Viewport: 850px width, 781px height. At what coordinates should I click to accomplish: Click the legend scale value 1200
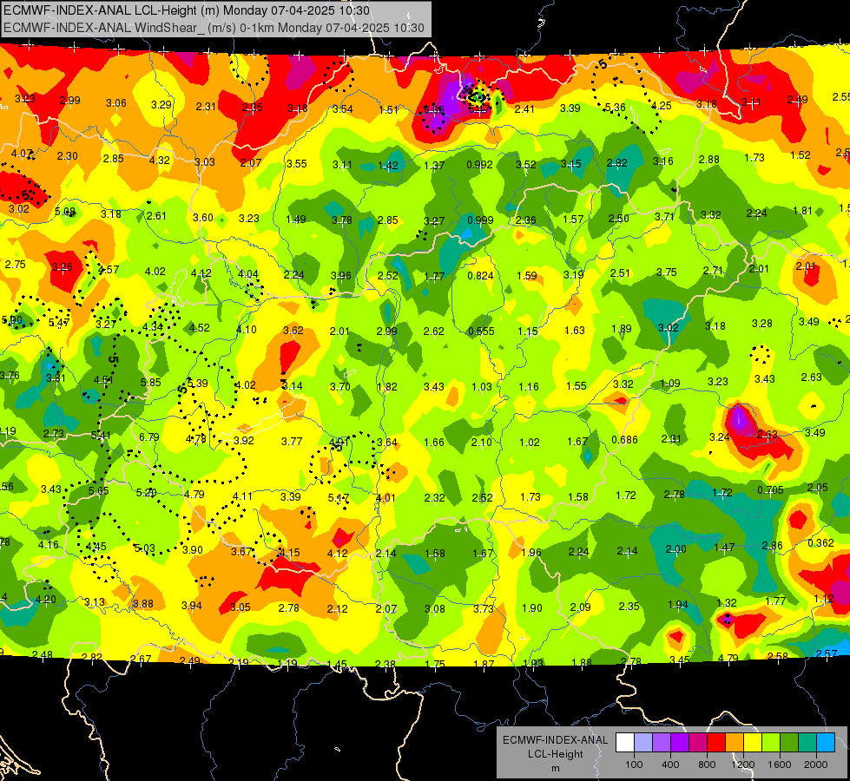tap(742, 765)
